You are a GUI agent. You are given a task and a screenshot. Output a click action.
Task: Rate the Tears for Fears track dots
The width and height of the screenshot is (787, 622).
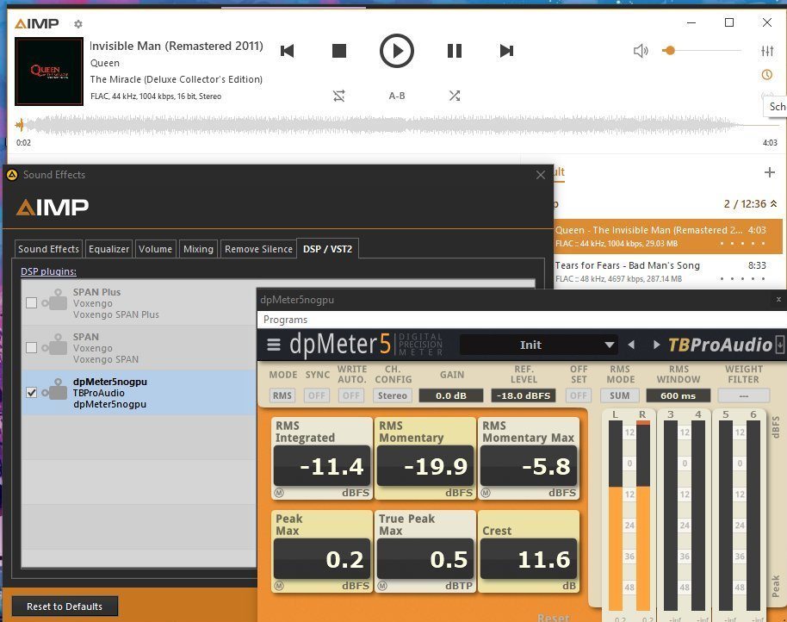pos(742,278)
